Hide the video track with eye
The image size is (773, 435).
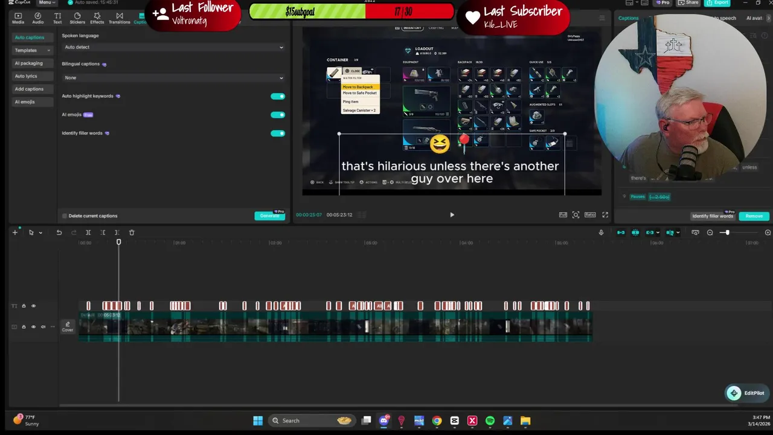click(34, 327)
